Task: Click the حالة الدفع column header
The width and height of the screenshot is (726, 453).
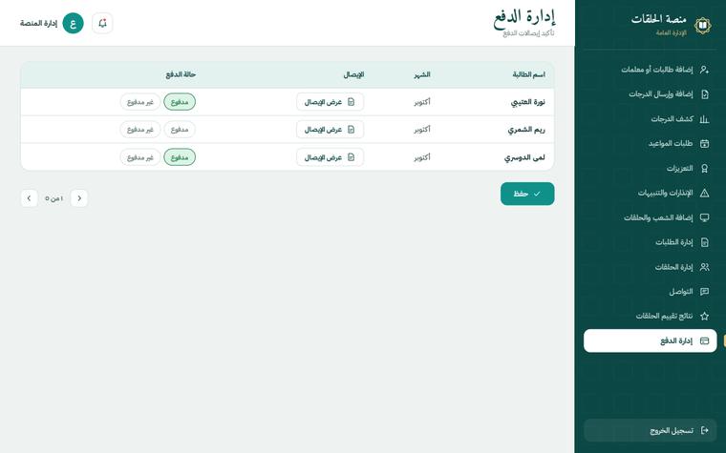Action: (x=181, y=74)
